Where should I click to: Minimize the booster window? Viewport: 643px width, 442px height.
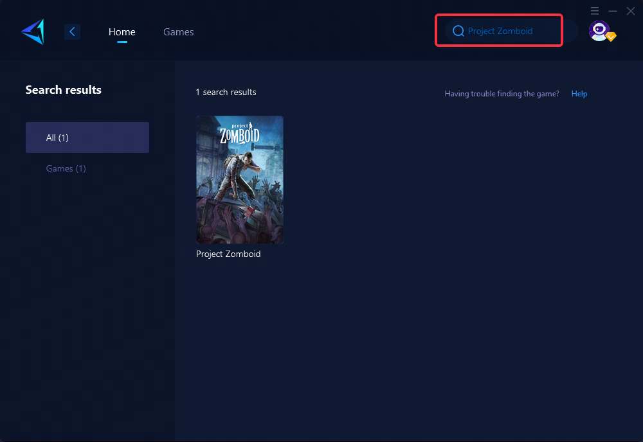pyautogui.click(x=613, y=11)
